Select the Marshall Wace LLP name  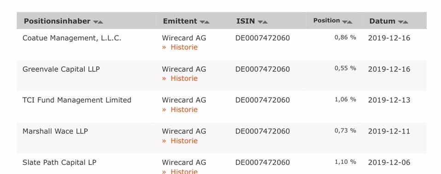(55, 131)
